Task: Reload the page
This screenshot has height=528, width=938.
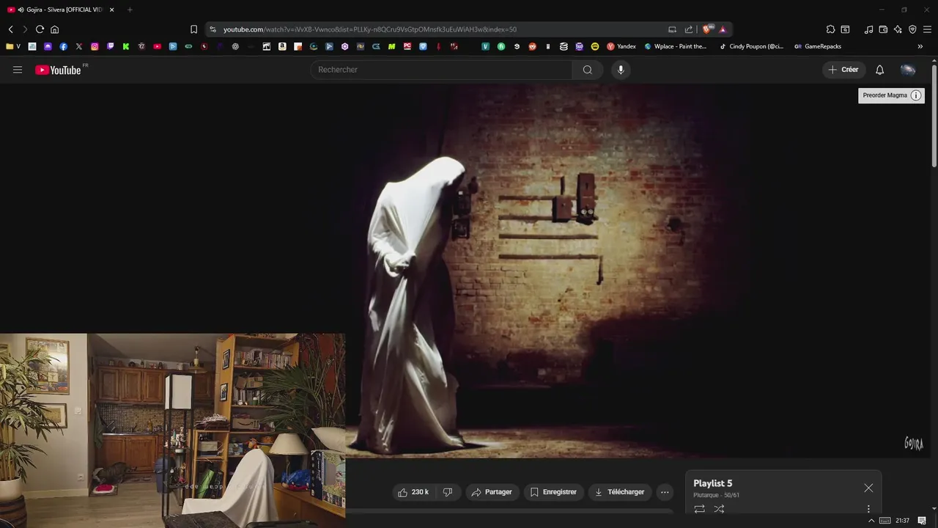Action: tap(40, 29)
